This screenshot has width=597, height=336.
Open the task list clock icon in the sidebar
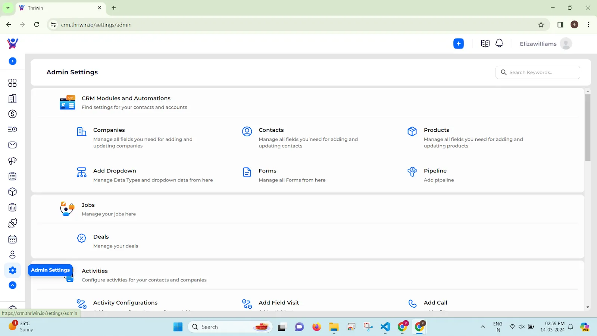point(12,130)
